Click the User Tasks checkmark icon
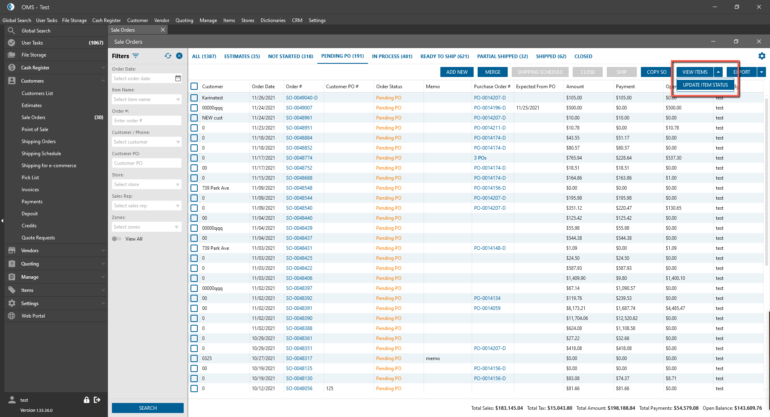The image size is (770, 417). pyautogui.click(x=12, y=43)
